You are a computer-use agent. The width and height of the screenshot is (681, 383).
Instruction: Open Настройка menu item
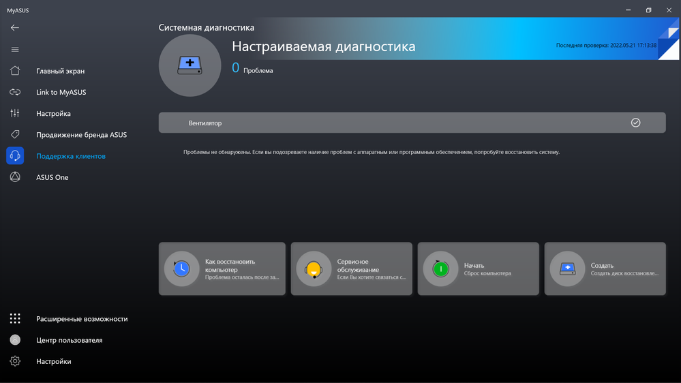[x=53, y=113]
